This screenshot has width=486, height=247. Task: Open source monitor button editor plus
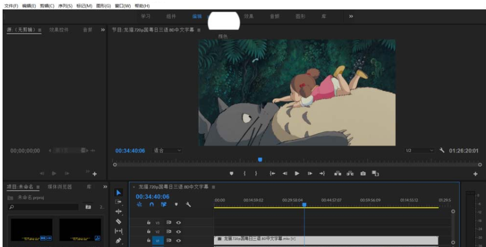click(95, 174)
